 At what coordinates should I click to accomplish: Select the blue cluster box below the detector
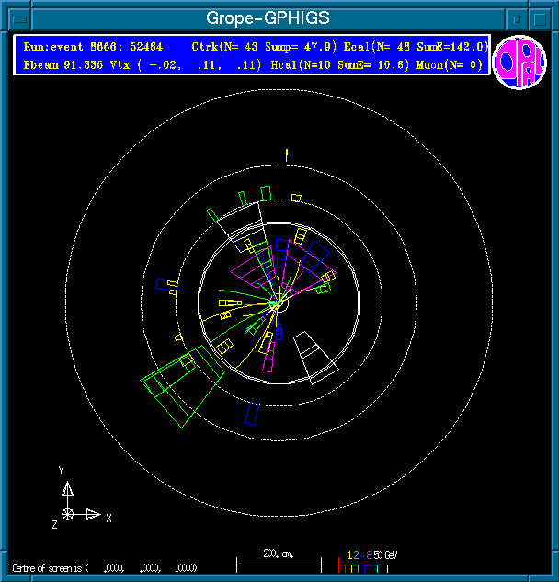[253, 415]
